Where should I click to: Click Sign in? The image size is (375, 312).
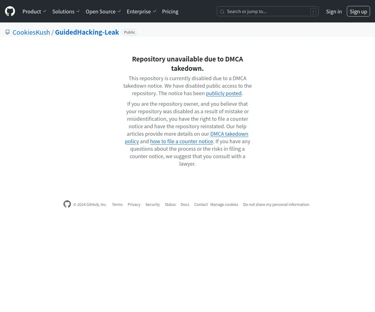click(x=334, y=12)
